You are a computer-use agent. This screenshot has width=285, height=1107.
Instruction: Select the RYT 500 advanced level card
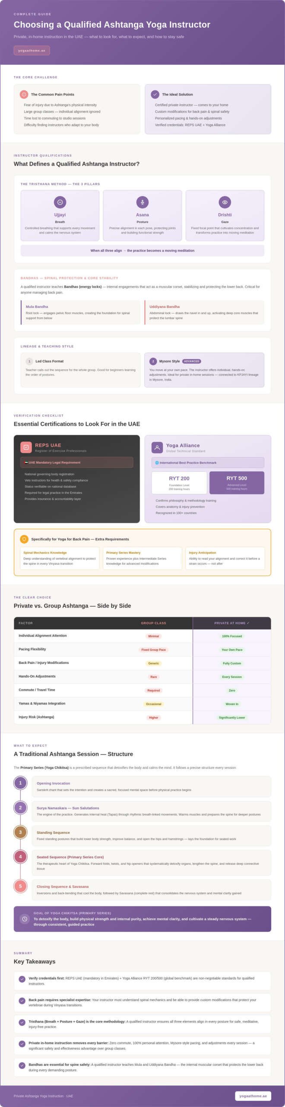coord(237,483)
